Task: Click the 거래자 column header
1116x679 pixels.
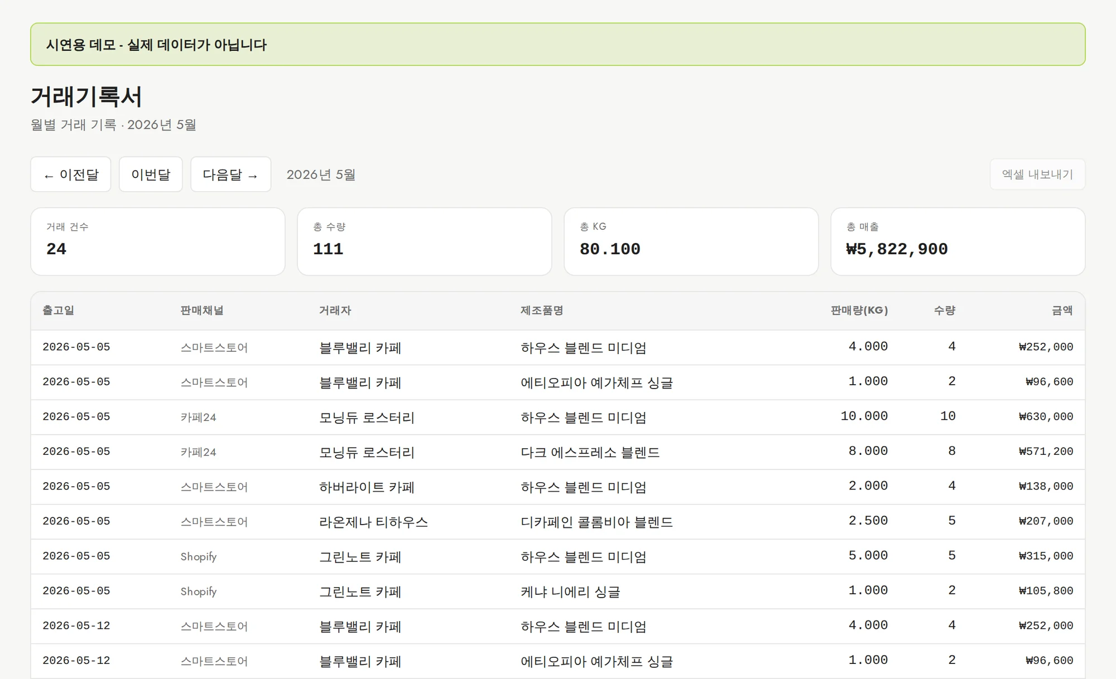Action: point(335,311)
